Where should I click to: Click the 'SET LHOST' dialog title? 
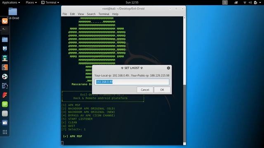(132, 68)
